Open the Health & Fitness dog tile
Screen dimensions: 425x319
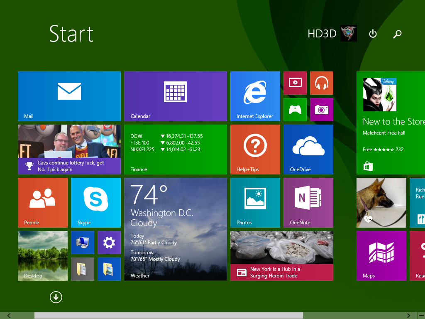(x=381, y=203)
